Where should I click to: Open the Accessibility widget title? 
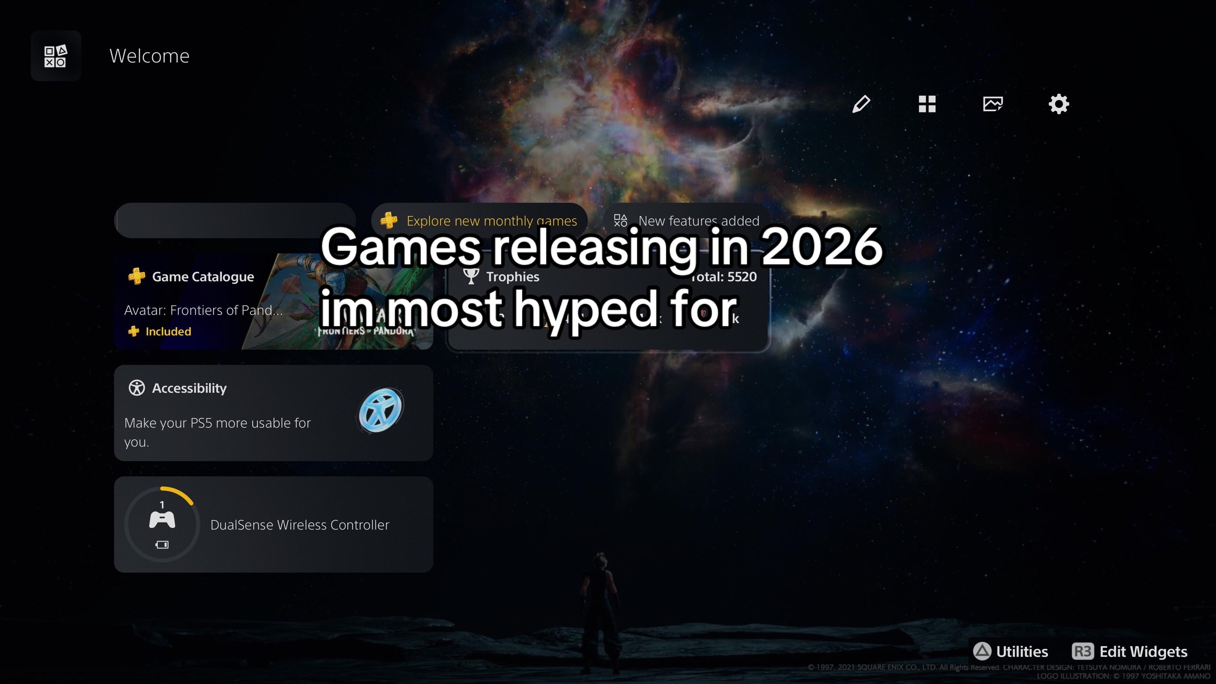(x=189, y=388)
